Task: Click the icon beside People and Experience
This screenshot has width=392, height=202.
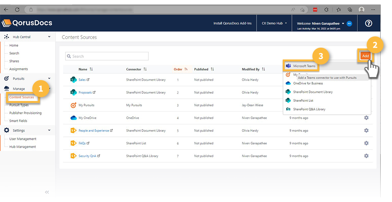Action: coord(73,130)
